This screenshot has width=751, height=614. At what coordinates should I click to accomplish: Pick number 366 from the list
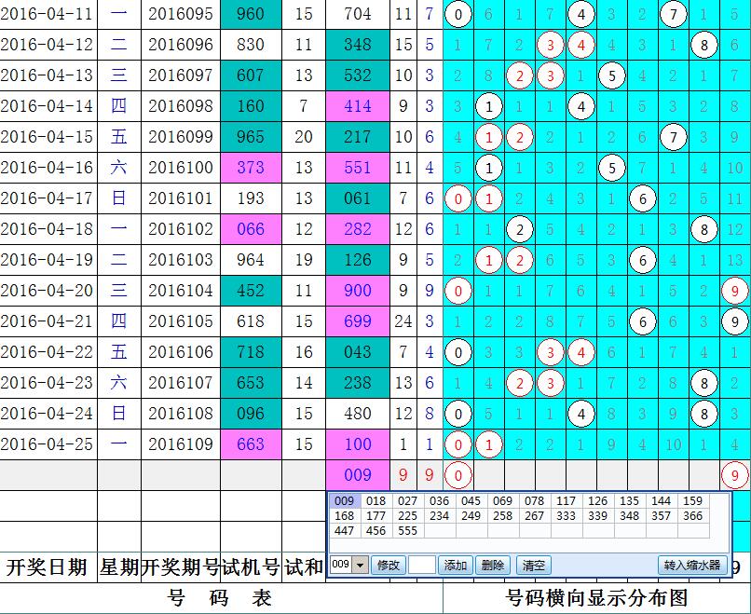point(692,516)
